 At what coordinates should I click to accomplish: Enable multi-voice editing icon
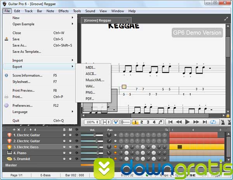tap(160, 122)
